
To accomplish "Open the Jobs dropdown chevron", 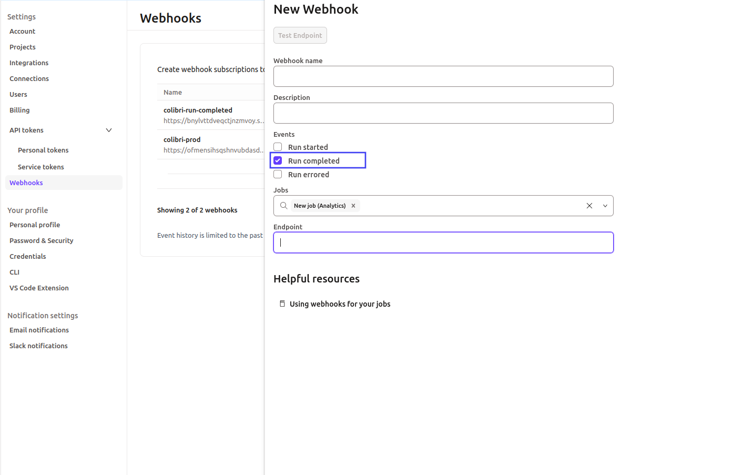I will tap(605, 206).
